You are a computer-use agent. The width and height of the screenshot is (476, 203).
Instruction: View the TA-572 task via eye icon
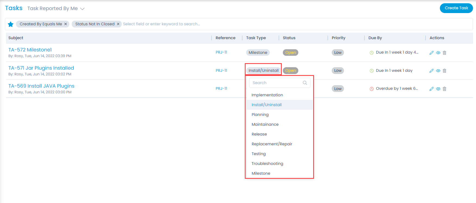click(438, 53)
